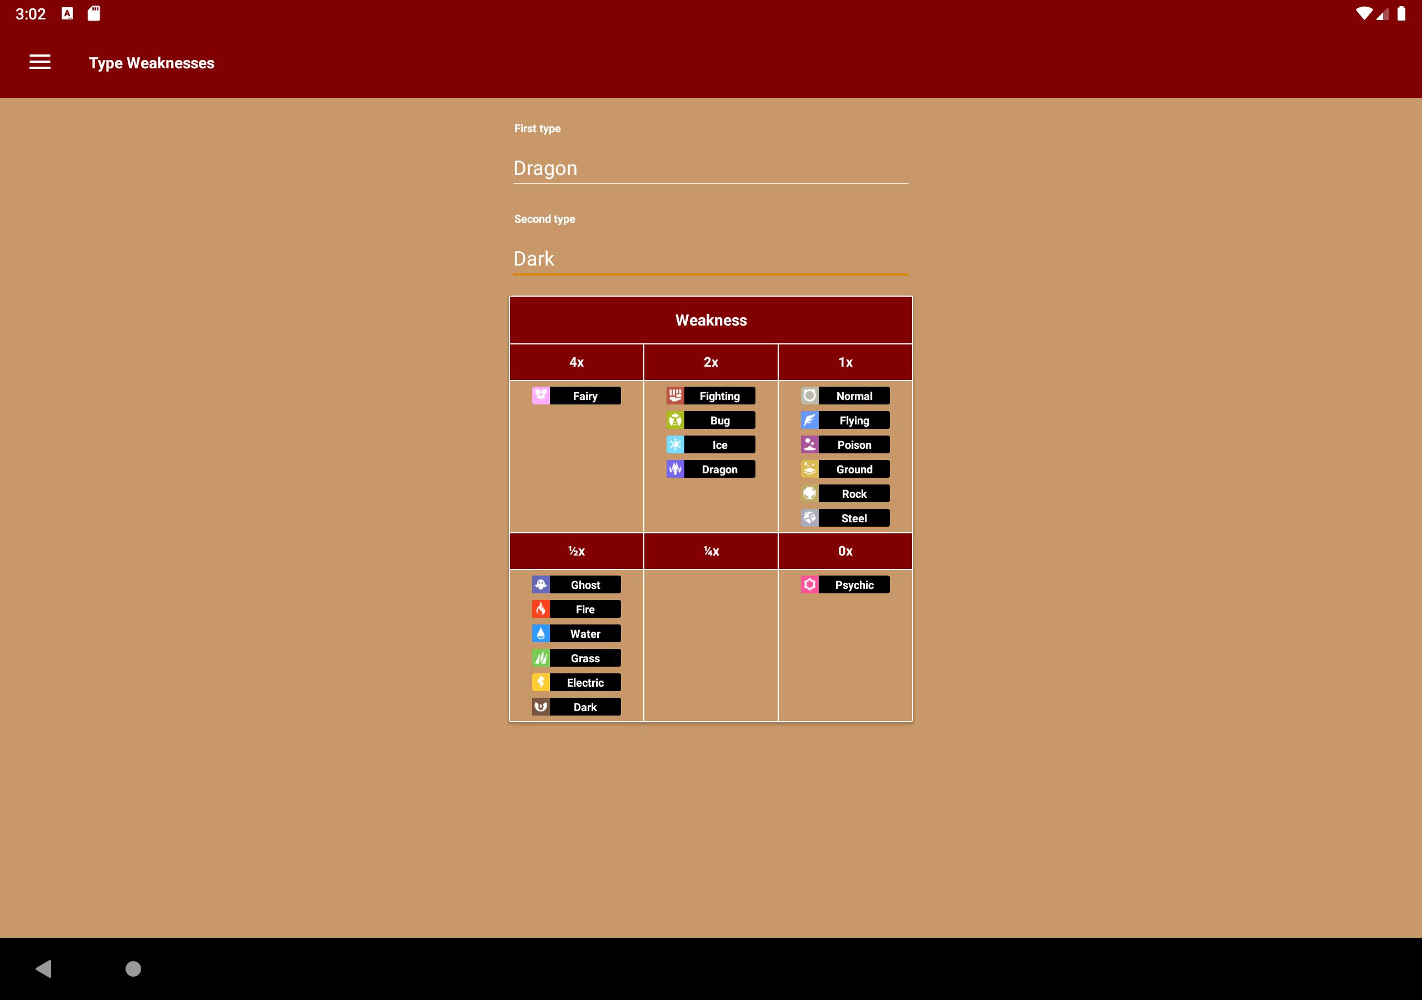1422x1000 pixels.
Task: Open the hamburger navigation menu
Action: click(x=39, y=62)
